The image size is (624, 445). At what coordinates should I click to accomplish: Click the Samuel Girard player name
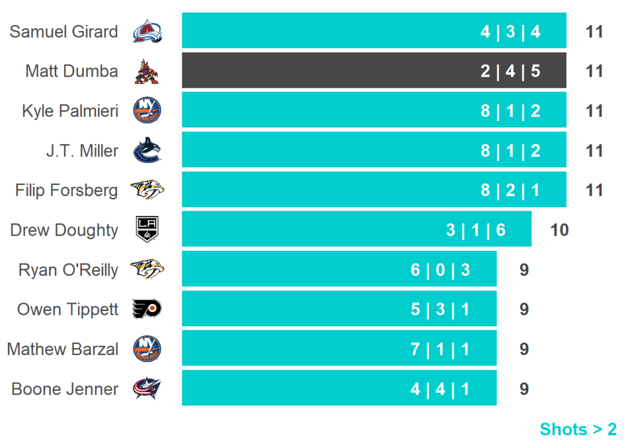[x=64, y=32]
